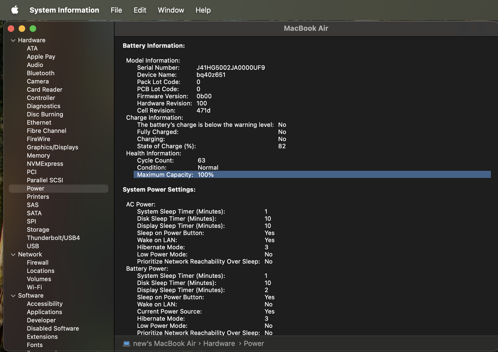498x352 pixels.
Task: Select Ethernet in the sidebar
Action: [x=39, y=122]
